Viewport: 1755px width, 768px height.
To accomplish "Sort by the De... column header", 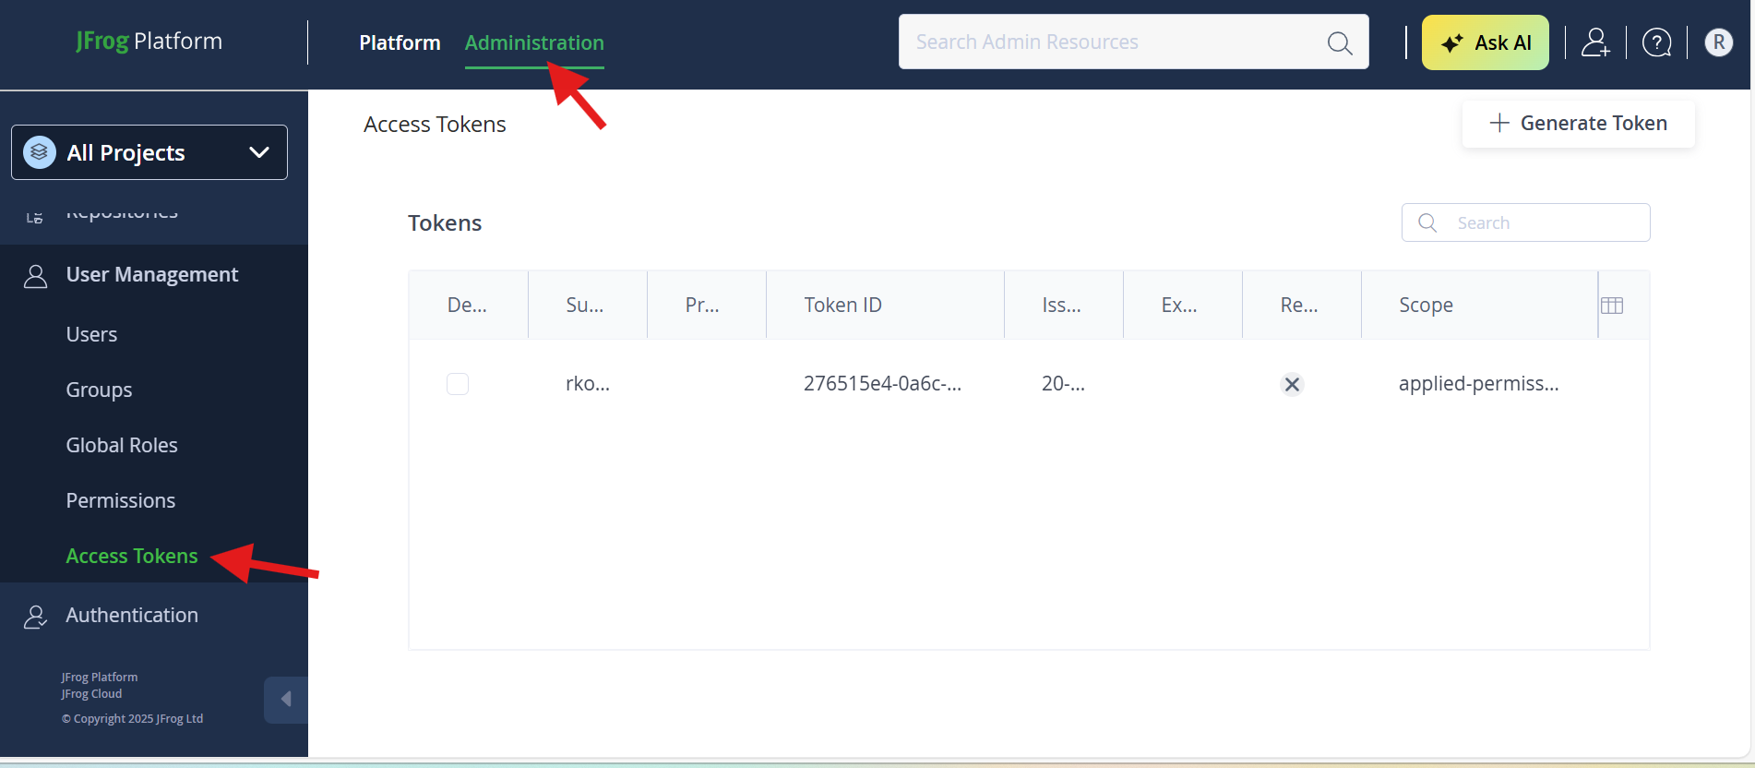I will (x=468, y=305).
